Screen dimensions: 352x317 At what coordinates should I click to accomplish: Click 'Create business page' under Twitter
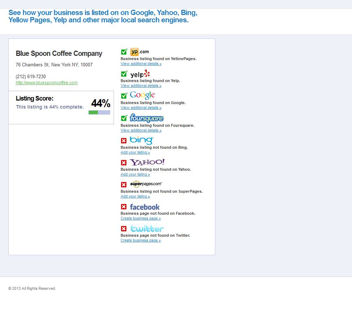[x=141, y=240]
